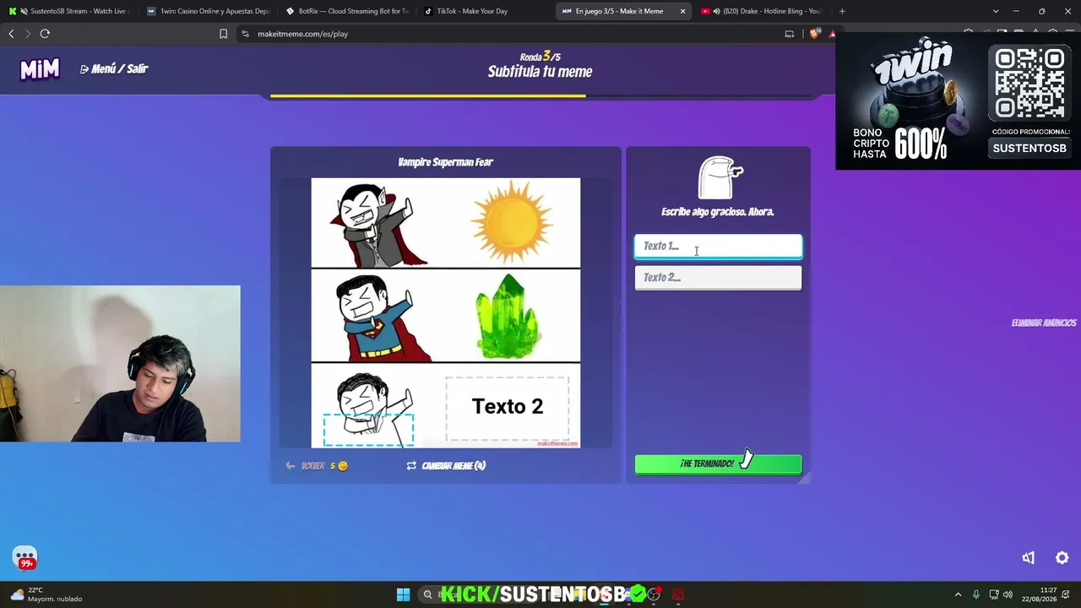Reload the page
Screen dimensions: 1081x608
[45, 34]
